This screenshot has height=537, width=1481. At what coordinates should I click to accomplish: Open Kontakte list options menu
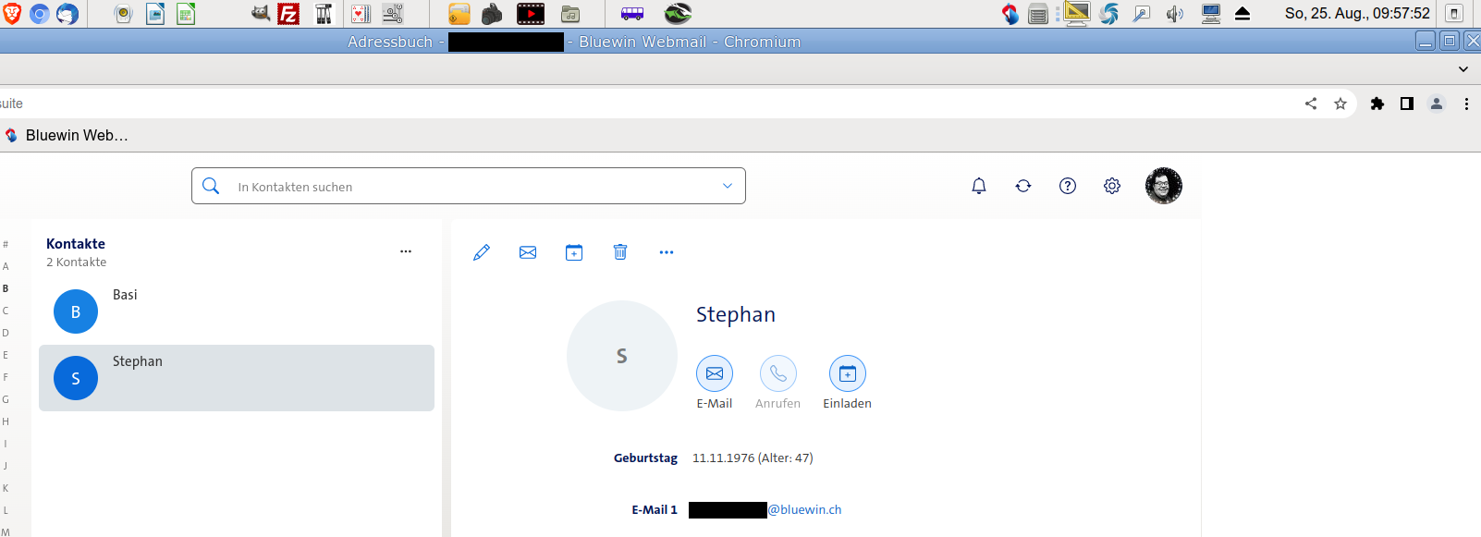(406, 251)
